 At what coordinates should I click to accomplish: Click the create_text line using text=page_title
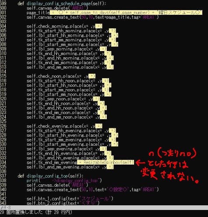click(92, 17)
